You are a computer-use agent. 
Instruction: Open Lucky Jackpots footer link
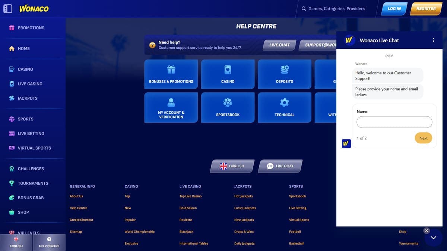[x=245, y=208]
